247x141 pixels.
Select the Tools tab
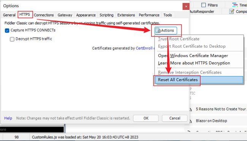point(168,15)
